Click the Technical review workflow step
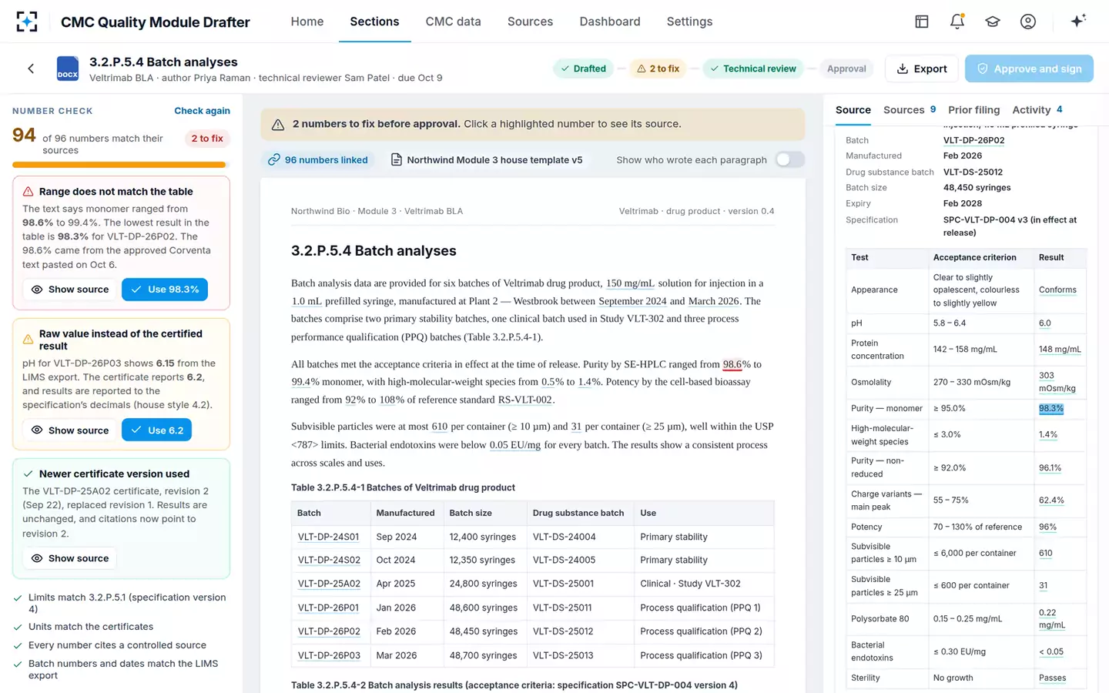This screenshot has width=1109, height=693. (x=752, y=69)
